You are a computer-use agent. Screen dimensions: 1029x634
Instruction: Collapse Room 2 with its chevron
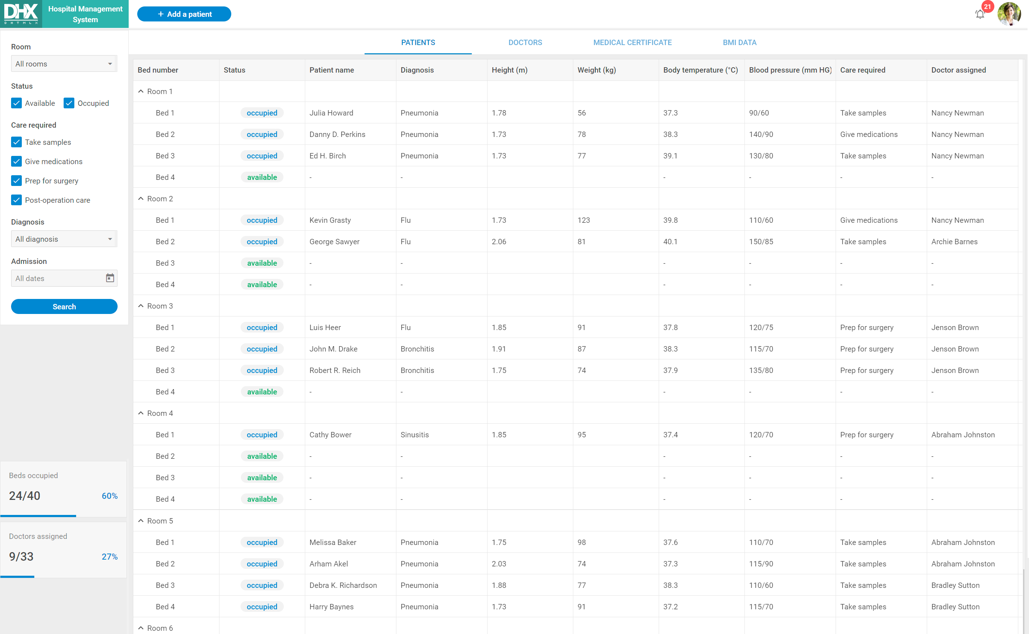[x=141, y=199]
